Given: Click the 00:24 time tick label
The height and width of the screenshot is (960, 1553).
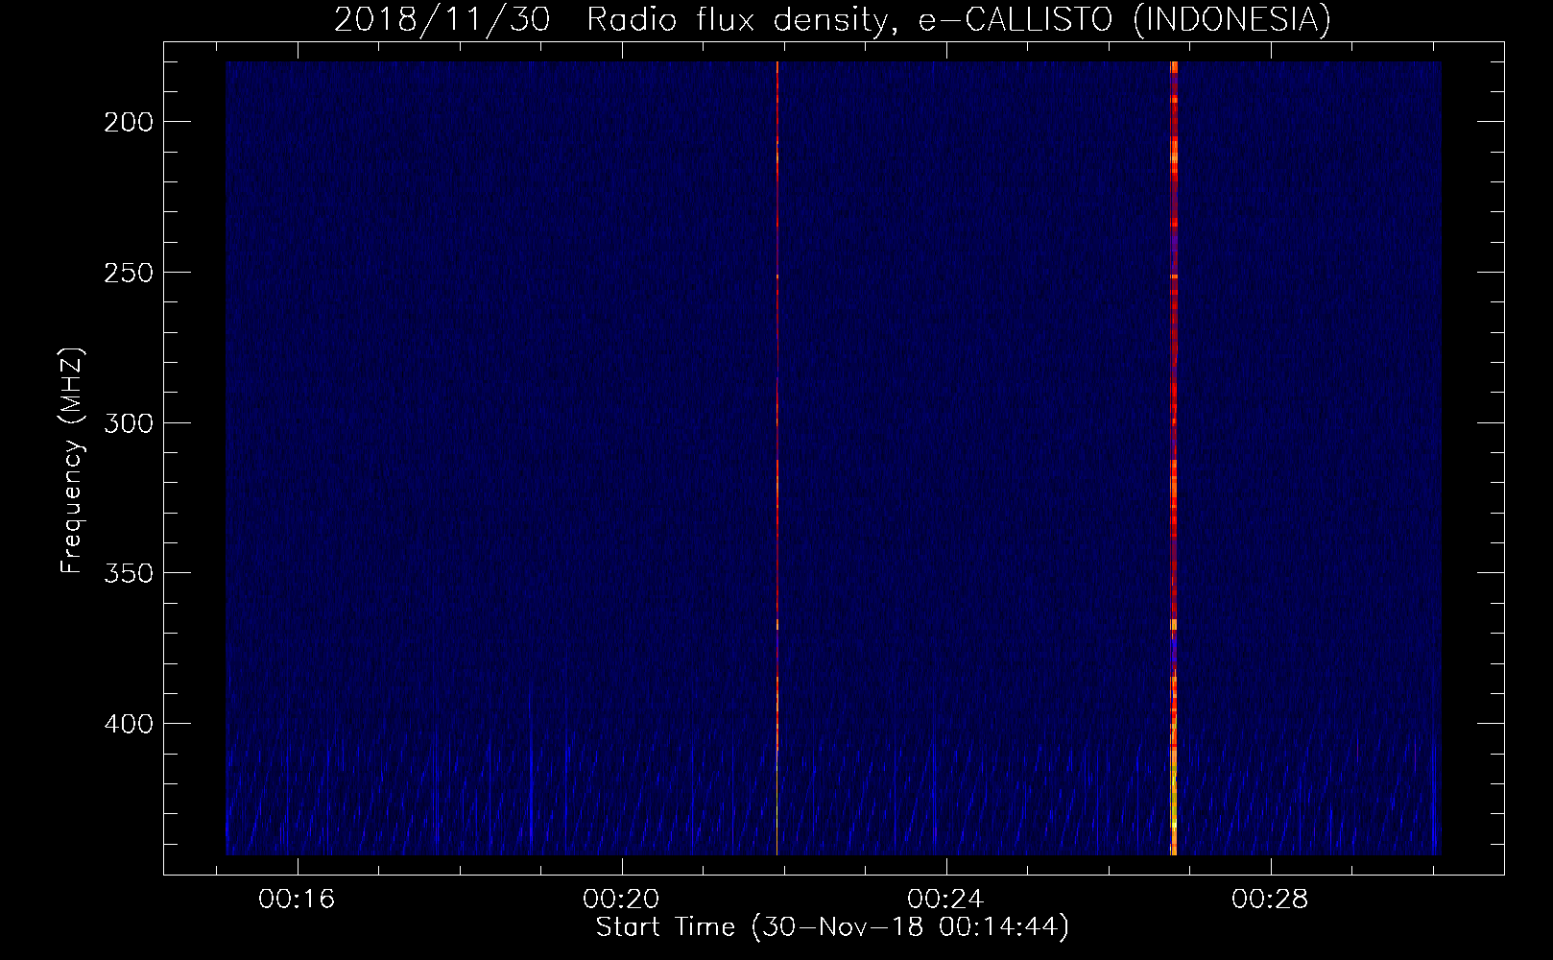Looking at the screenshot, I should click(x=945, y=900).
